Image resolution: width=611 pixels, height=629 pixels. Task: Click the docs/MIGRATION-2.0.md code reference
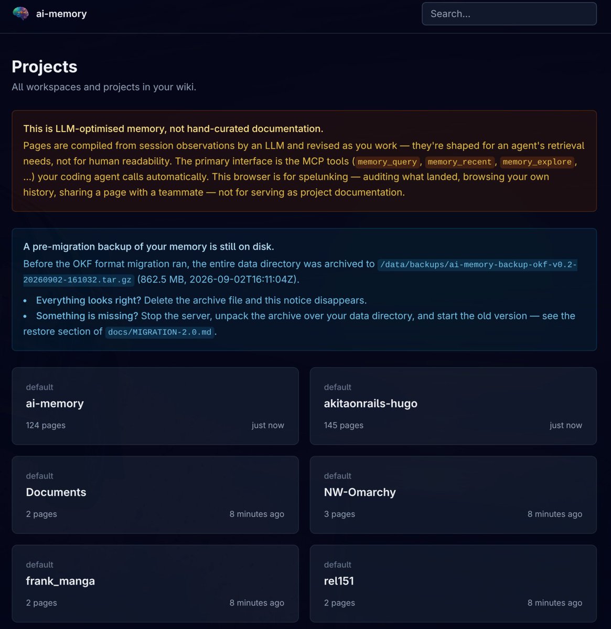(159, 332)
